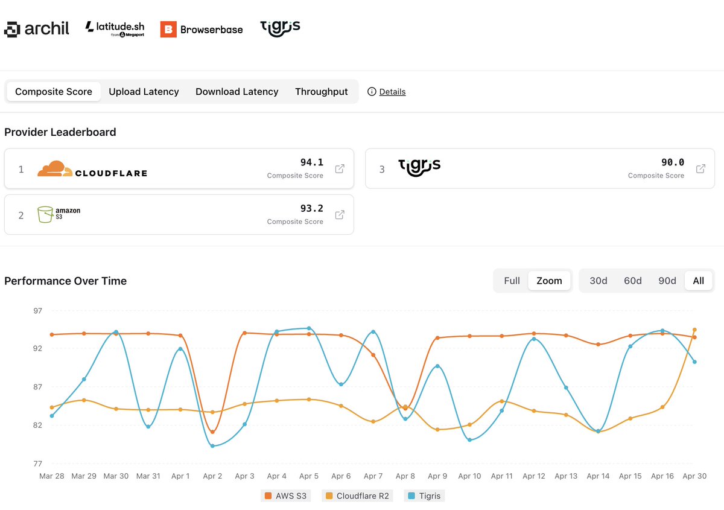Click the latitude.sh logo
The height and width of the screenshot is (510, 724).
tap(115, 29)
